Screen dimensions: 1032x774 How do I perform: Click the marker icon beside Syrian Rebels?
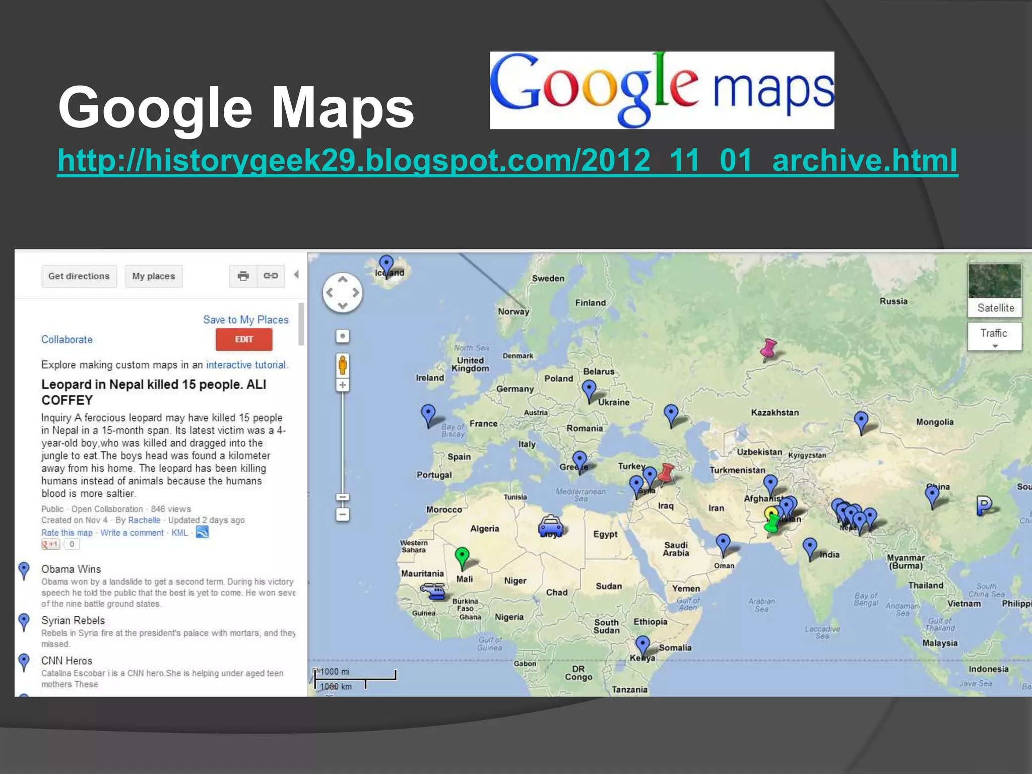tap(24, 621)
